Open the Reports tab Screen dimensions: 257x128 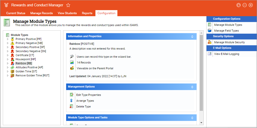[87, 13]
